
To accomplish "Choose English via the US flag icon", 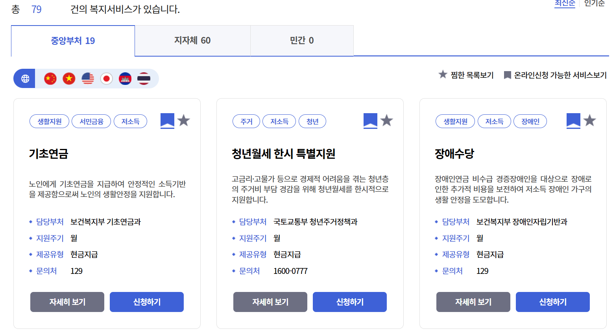I will click(x=87, y=78).
